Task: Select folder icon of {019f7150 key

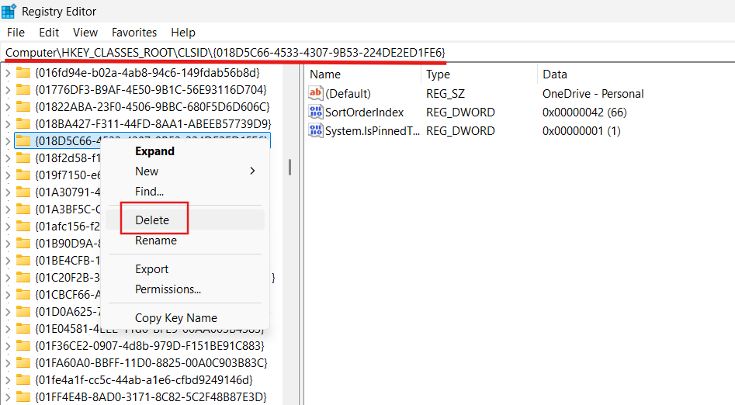Action: pyautogui.click(x=23, y=175)
